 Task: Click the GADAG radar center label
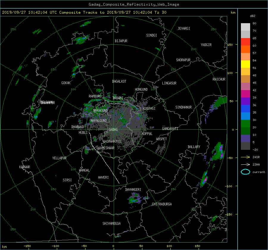click(x=113, y=130)
